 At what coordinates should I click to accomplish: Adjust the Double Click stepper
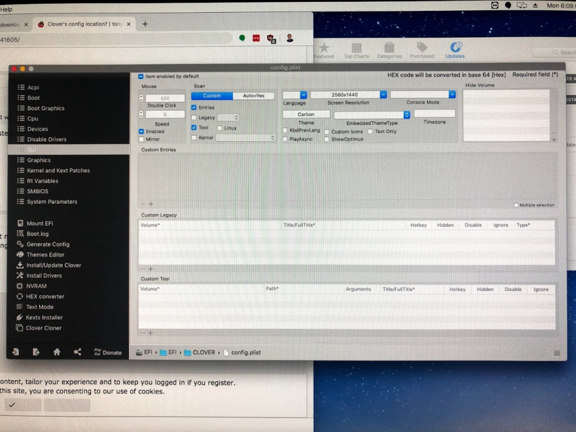(142, 98)
